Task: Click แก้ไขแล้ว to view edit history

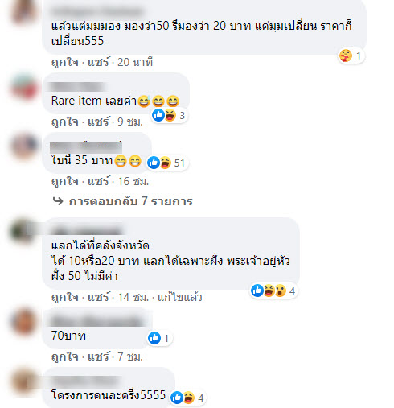Action: tap(179, 297)
